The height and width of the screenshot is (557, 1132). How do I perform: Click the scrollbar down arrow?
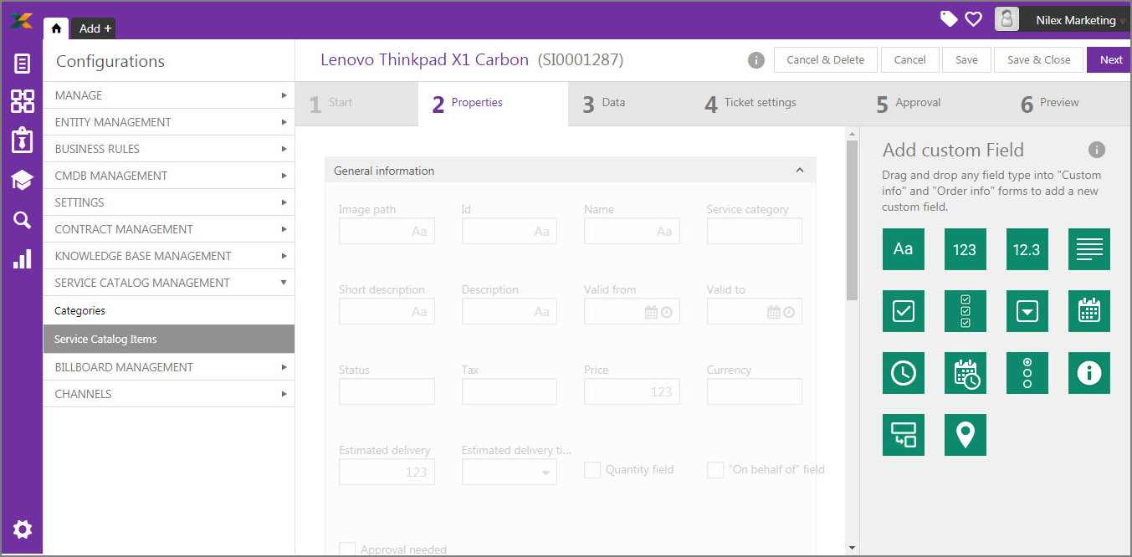point(852,549)
